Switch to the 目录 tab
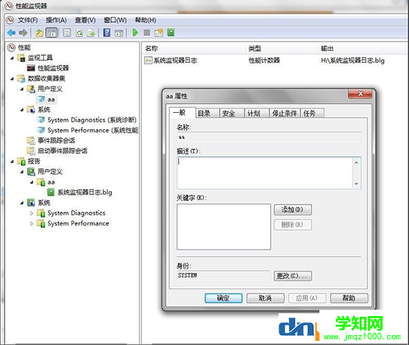Screen dimensions: 409x345 point(207,114)
